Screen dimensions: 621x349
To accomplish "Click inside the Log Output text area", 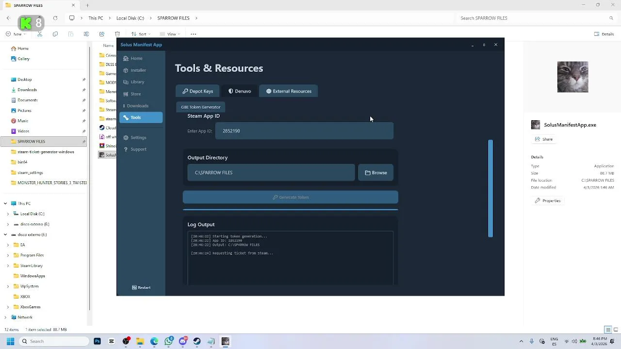I will [x=291, y=258].
